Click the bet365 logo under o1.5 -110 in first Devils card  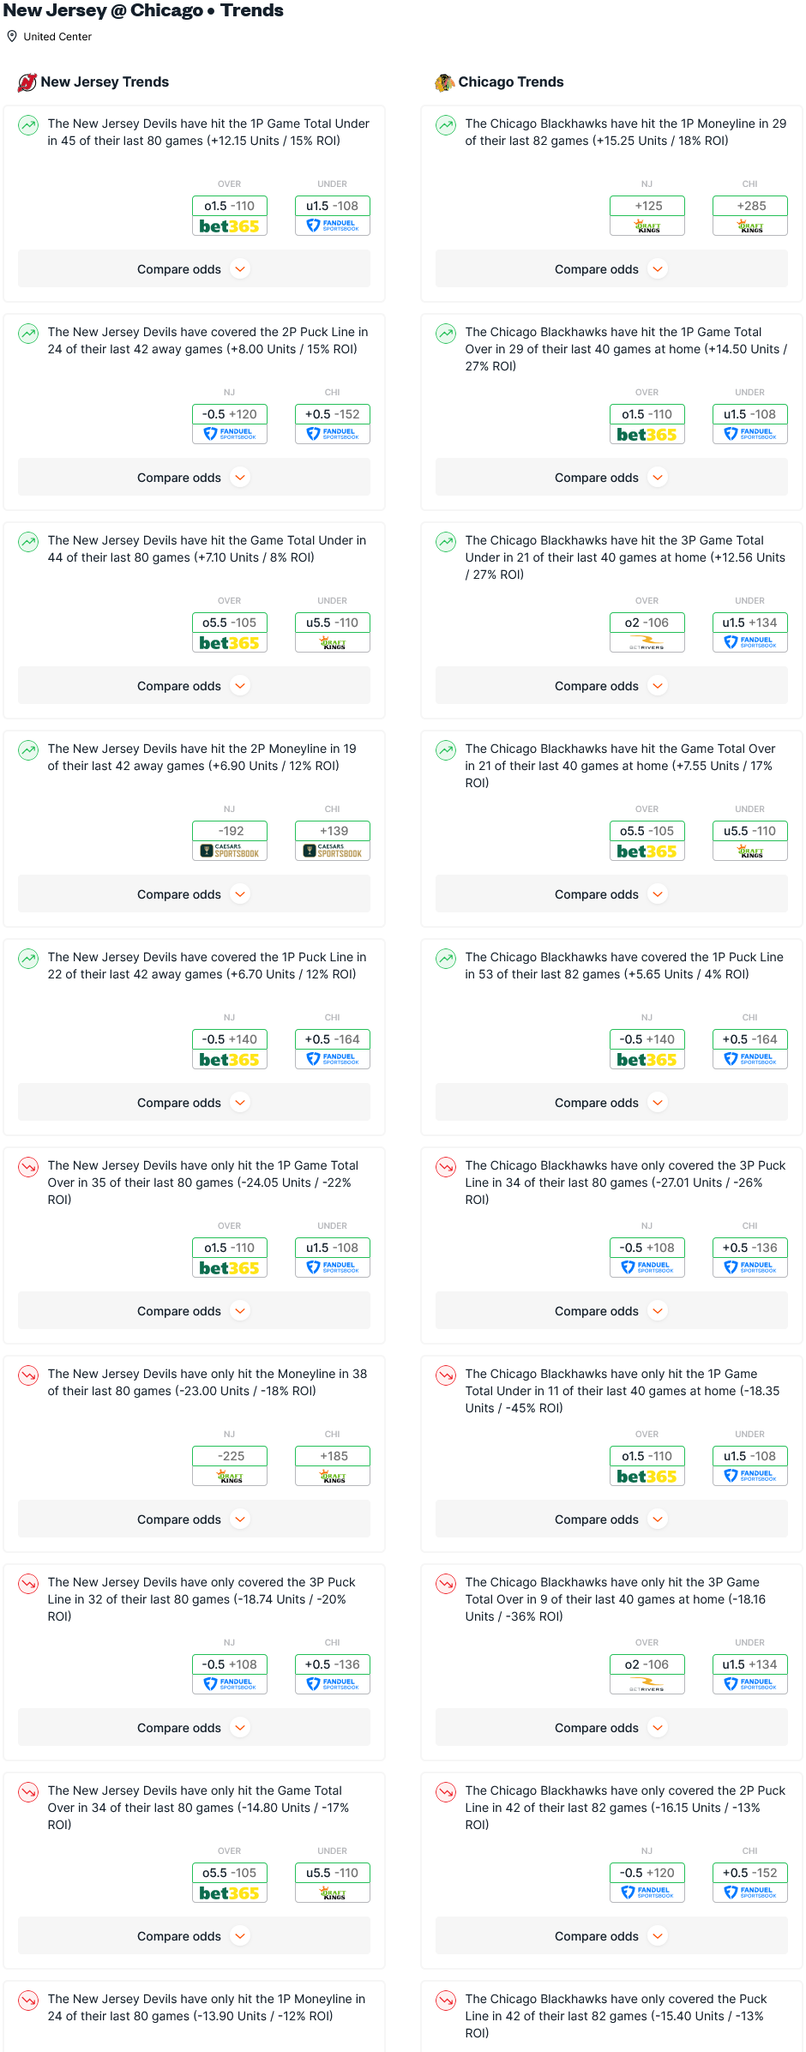click(230, 226)
